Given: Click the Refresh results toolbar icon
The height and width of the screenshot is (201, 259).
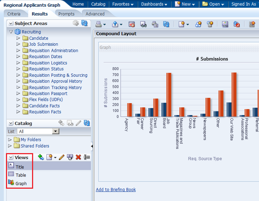Looking at the screenshot, I should tap(166, 24).
